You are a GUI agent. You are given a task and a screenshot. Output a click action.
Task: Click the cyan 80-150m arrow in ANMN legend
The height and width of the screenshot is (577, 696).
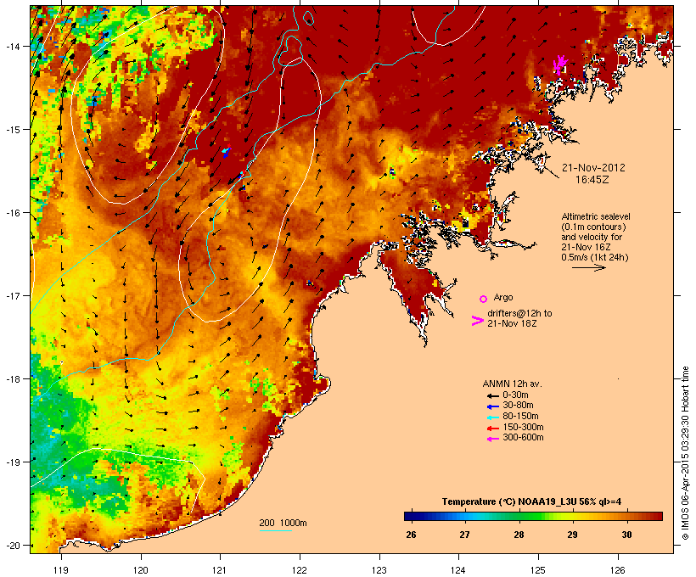493,417
